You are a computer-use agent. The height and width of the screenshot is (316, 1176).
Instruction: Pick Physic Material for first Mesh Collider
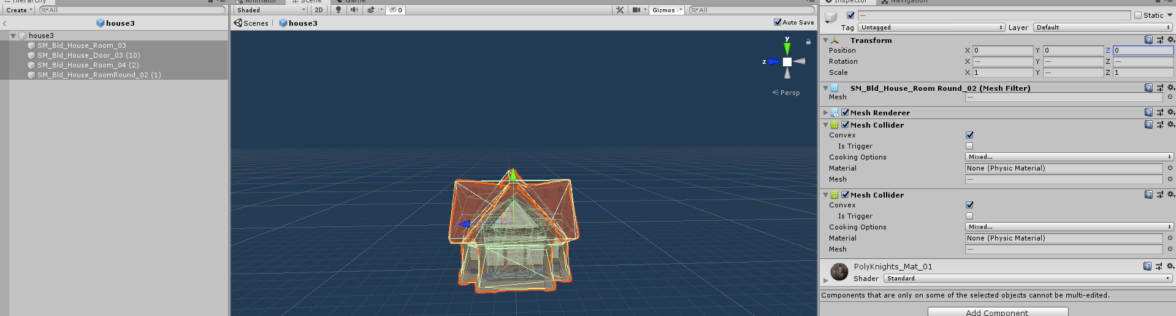pyautogui.click(x=1170, y=168)
